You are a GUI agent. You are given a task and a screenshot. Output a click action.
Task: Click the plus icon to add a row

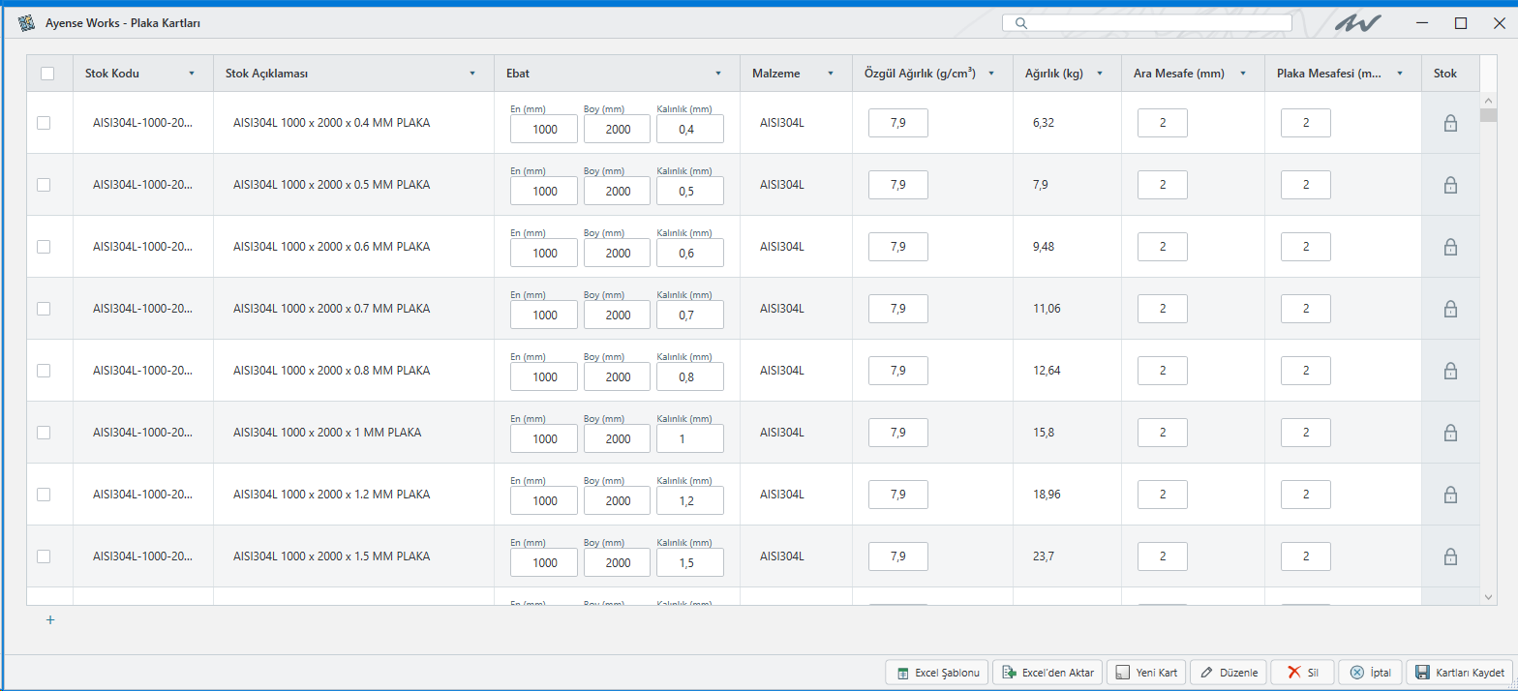50,620
